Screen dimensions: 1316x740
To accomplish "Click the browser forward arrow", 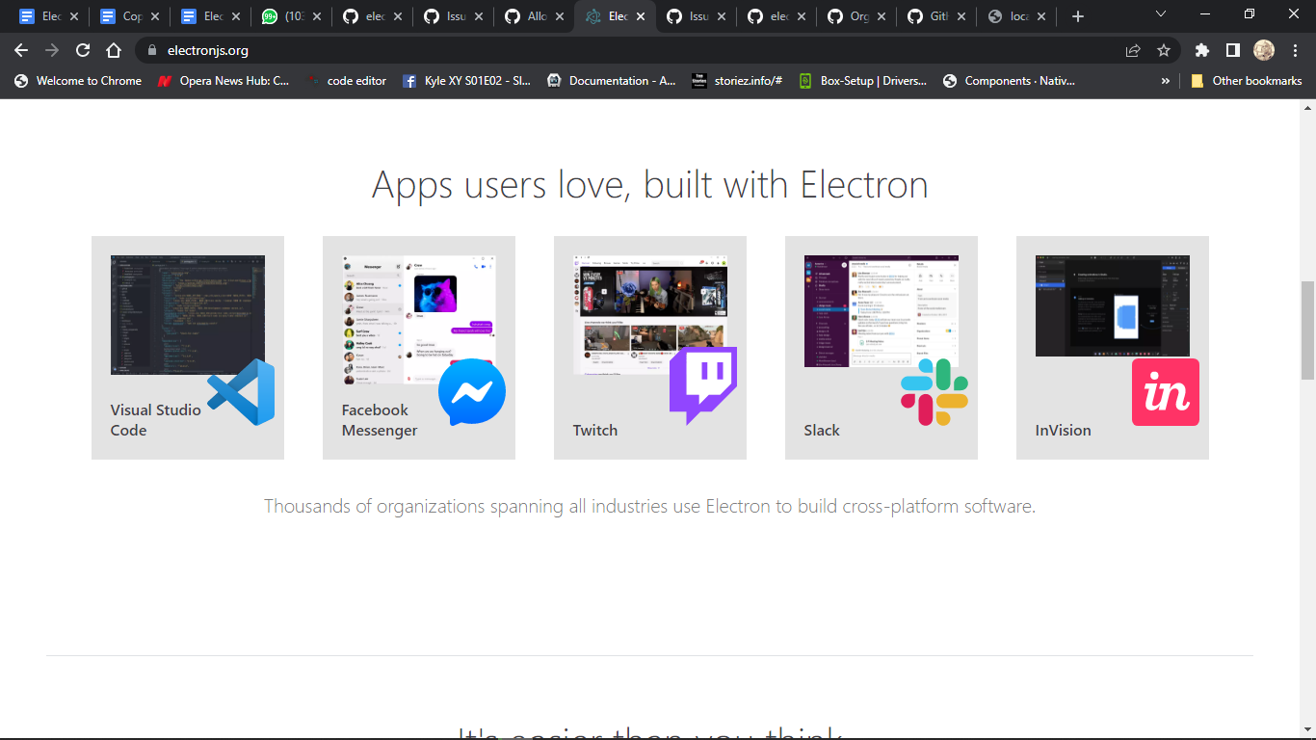I will pyautogui.click(x=52, y=50).
